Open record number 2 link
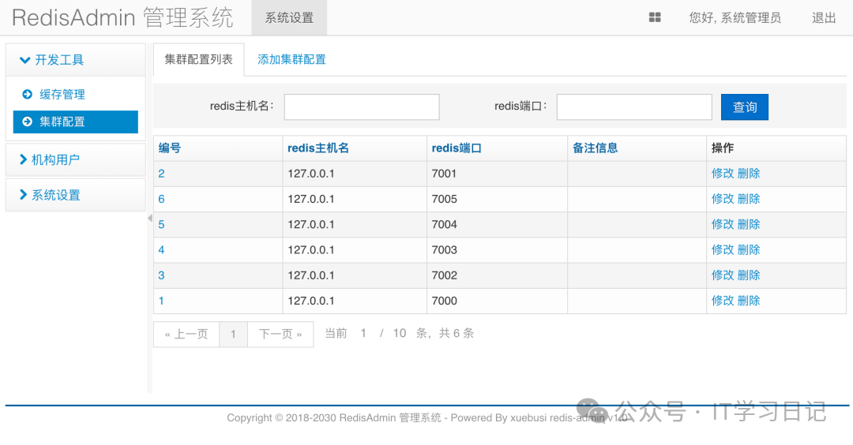 tap(162, 174)
